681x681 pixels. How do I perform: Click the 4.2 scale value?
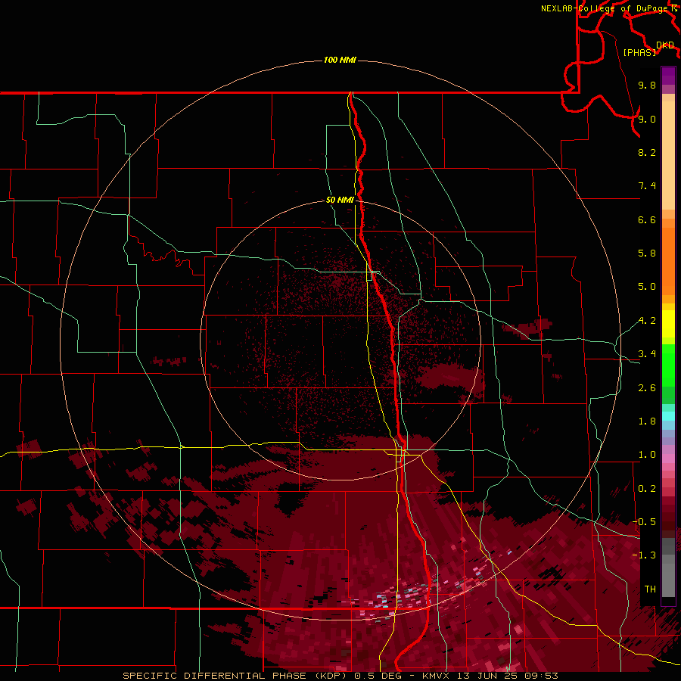(647, 321)
